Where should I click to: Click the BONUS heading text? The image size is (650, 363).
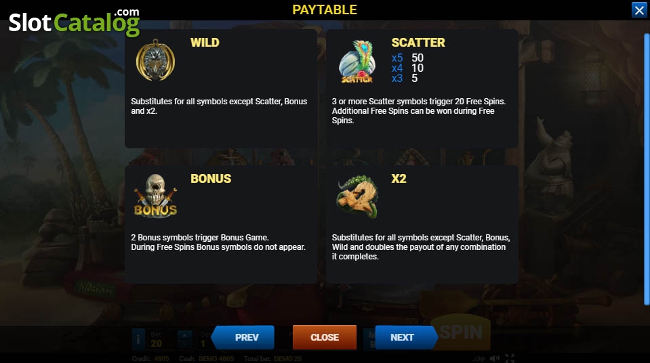211,179
